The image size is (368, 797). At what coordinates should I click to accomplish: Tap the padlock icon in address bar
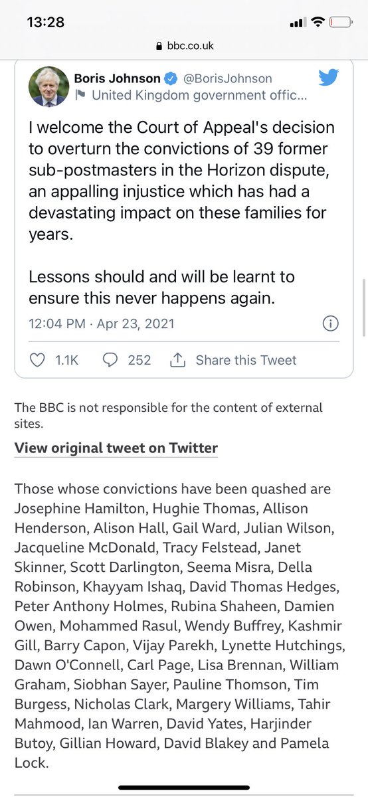(x=158, y=46)
